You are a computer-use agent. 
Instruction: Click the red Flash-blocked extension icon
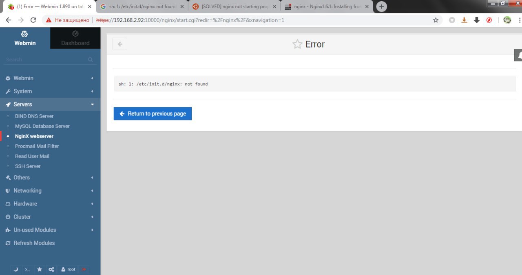489,20
